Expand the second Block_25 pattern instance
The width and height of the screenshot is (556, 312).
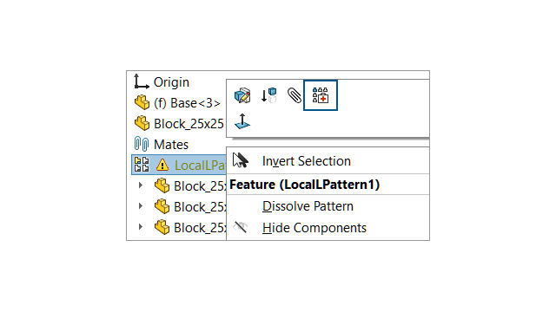(x=141, y=206)
